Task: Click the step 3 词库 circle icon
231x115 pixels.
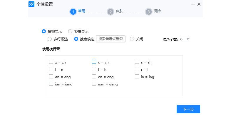Action: (x=148, y=12)
